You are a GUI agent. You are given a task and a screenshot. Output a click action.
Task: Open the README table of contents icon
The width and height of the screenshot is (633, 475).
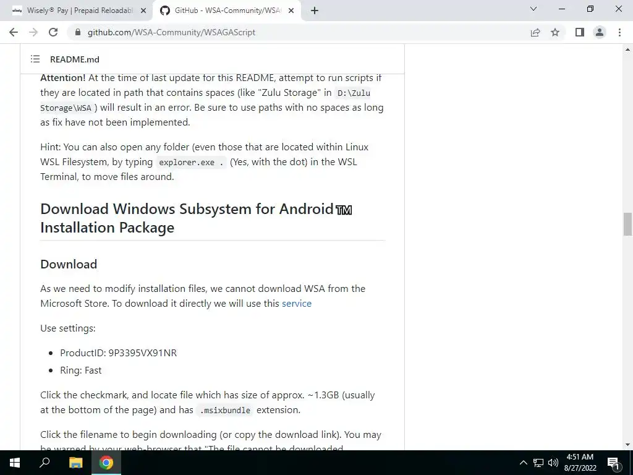(35, 59)
